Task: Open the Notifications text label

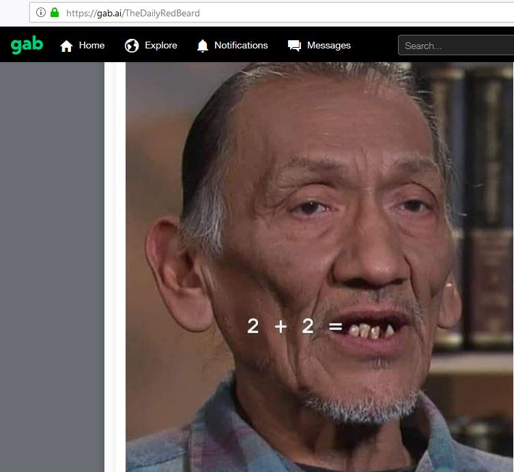Action: [x=241, y=45]
